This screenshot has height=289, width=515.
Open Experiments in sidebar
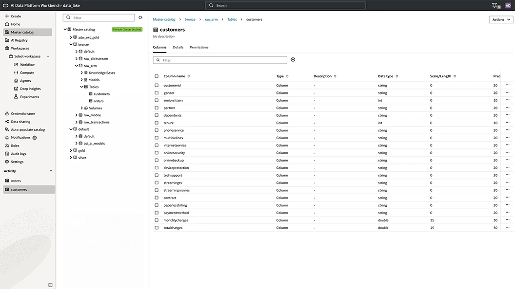(x=27, y=97)
